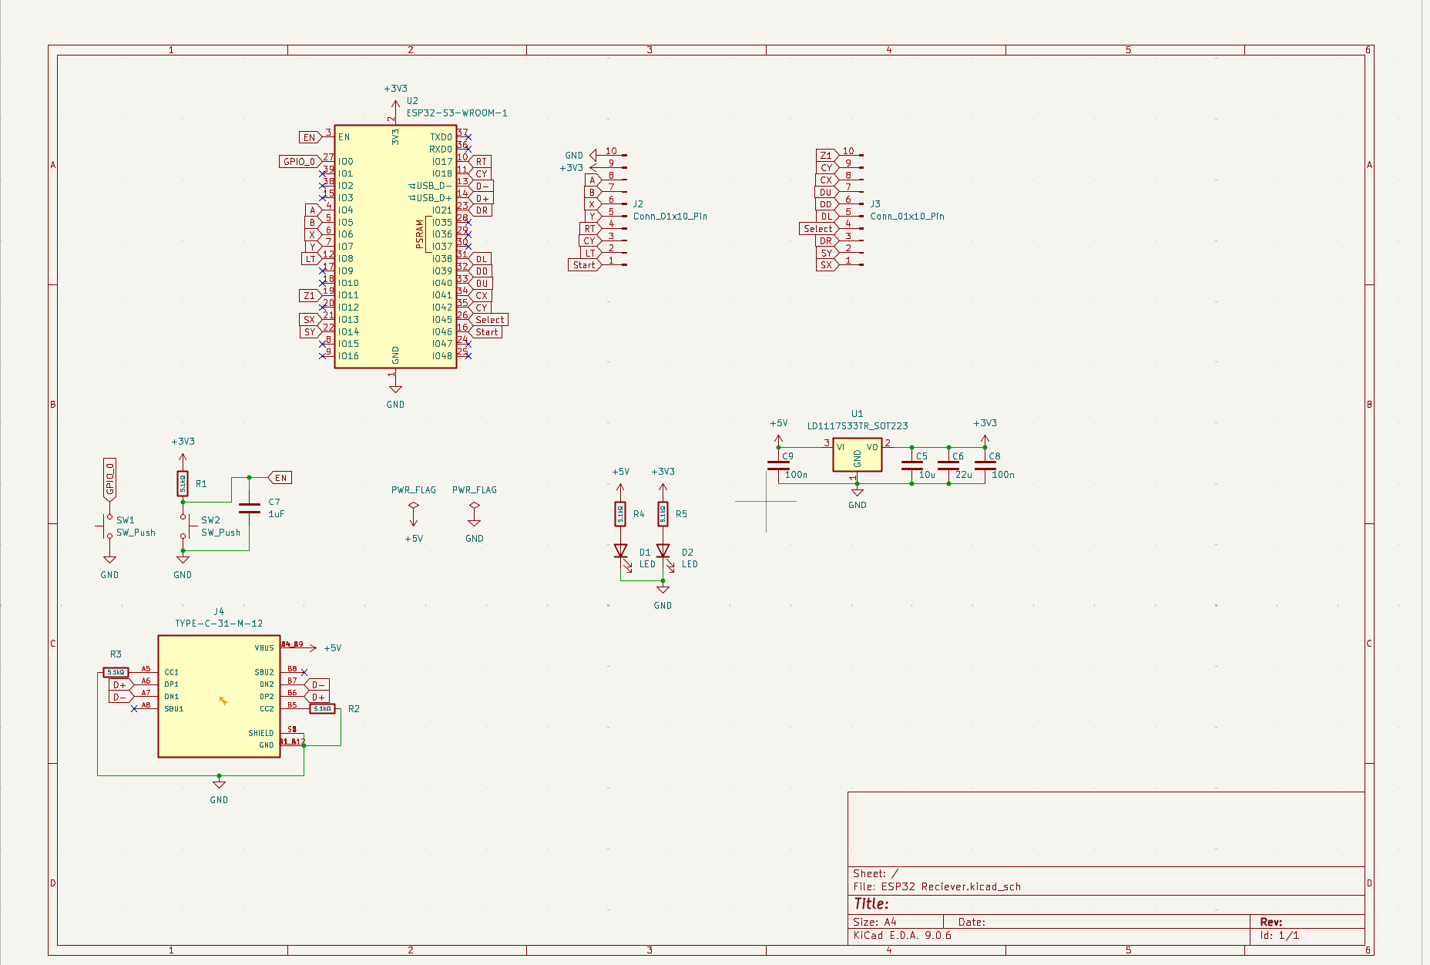Select resistor R2 beside USB connector
Viewport: 1430px width, 965px height.
[322, 708]
